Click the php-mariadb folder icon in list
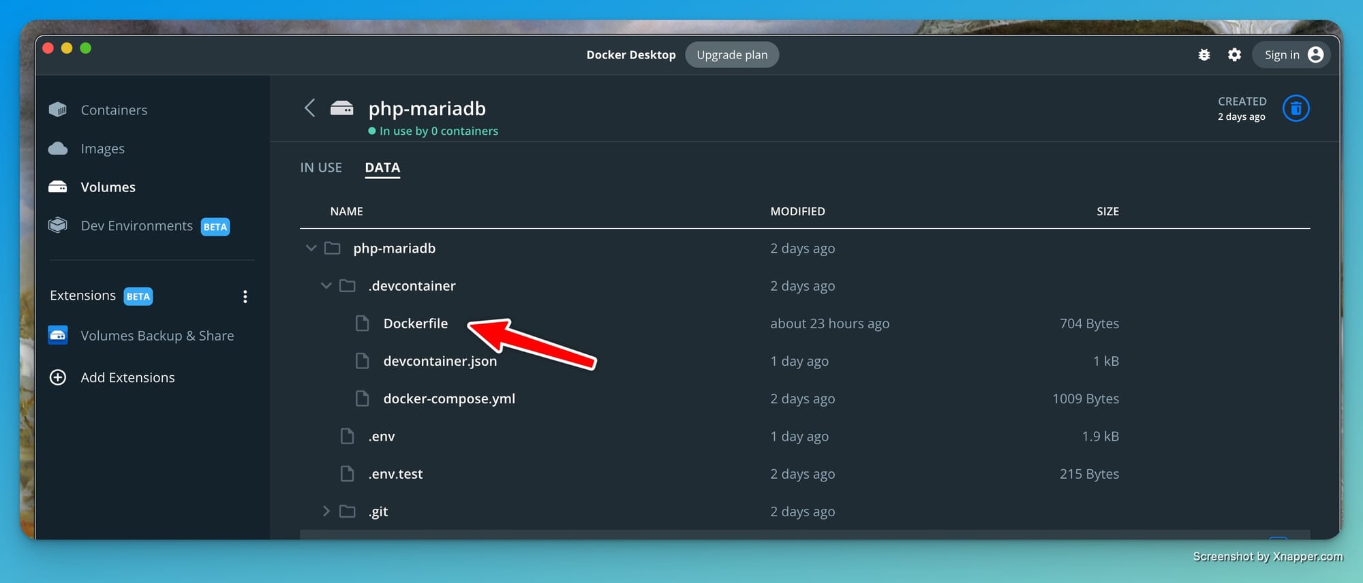Viewport: 1363px width, 583px height. click(x=333, y=248)
